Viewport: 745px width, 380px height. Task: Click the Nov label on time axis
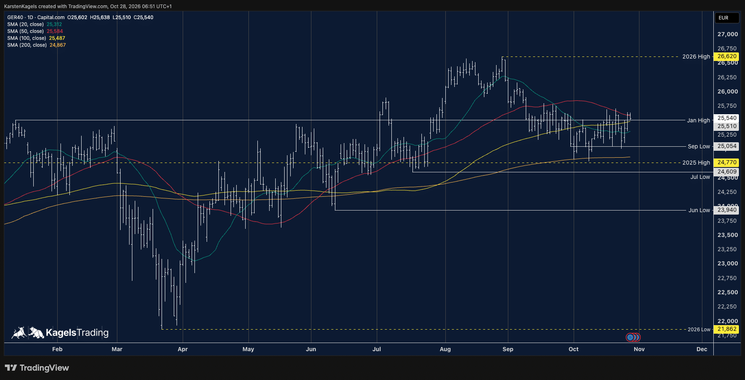pyautogui.click(x=639, y=349)
